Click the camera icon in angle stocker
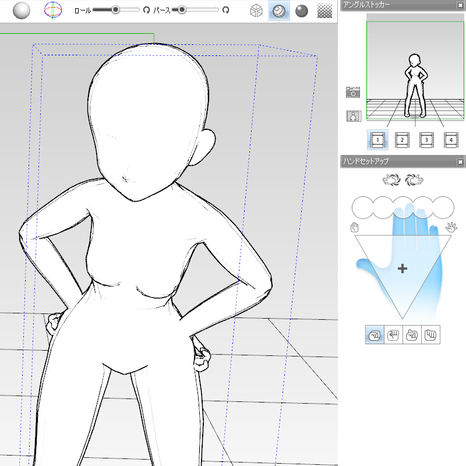466x466 pixels. (353, 91)
